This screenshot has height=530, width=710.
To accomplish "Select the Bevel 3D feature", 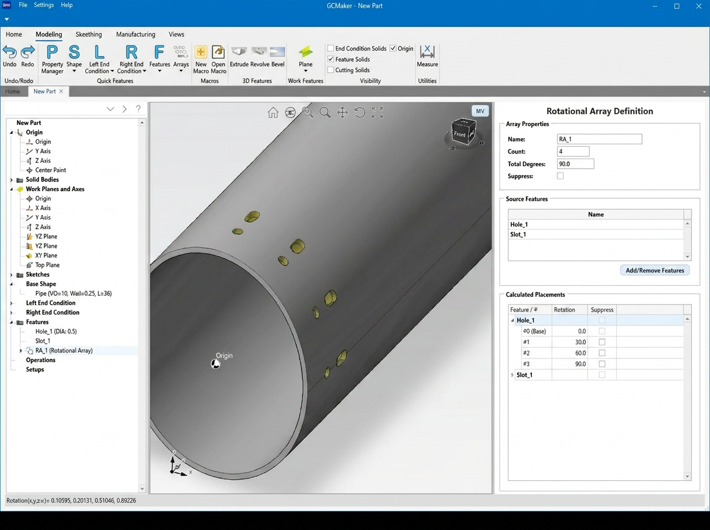I will coord(277,56).
